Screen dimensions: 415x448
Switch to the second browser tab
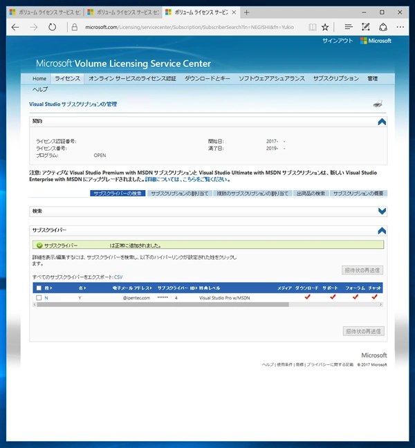click(x=124, y=12)
